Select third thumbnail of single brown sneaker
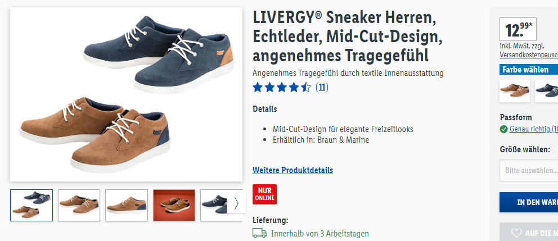The height and width of the screenshot is (241, 558). click(127, 206)
